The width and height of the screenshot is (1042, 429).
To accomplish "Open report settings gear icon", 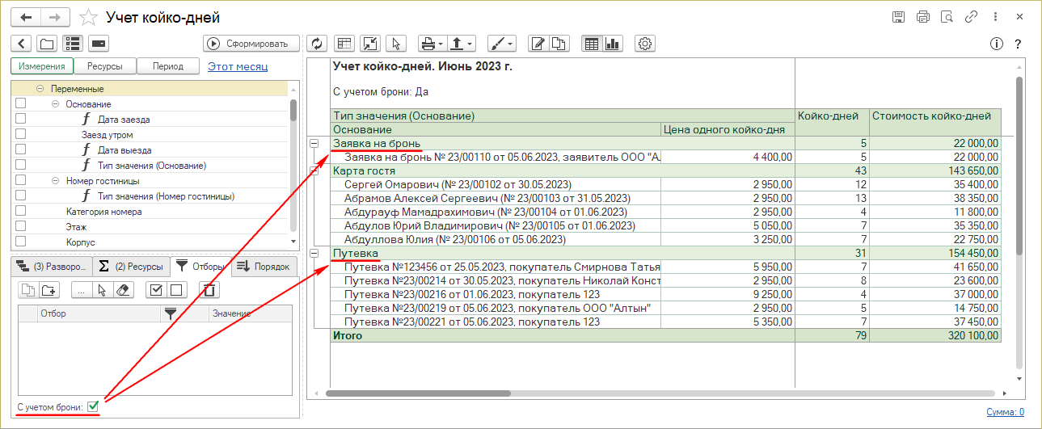I will pos(645,44).
